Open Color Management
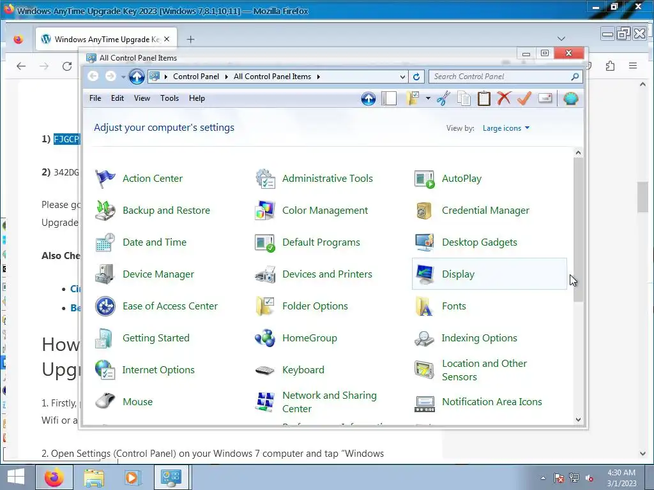 tap(312, 211)
